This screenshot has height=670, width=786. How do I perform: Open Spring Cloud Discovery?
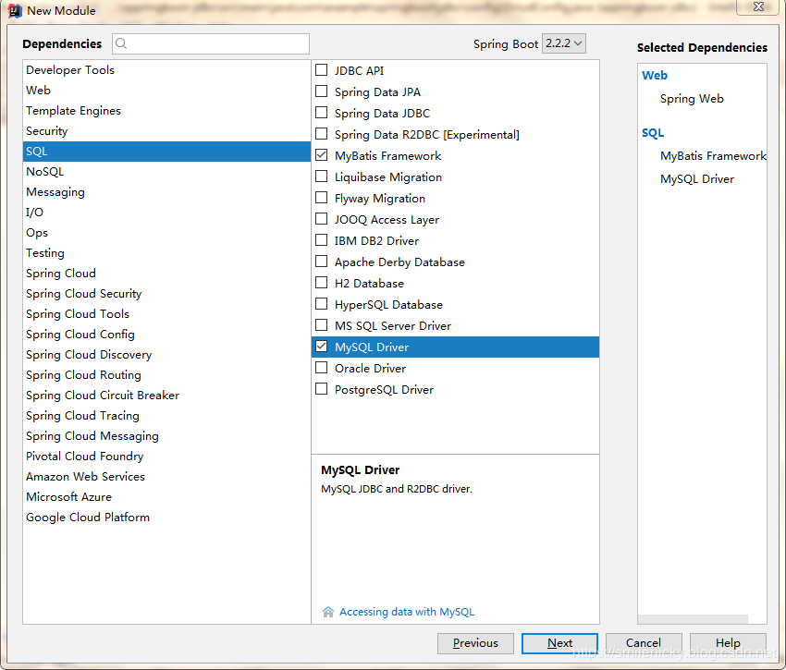pos(166,355)
